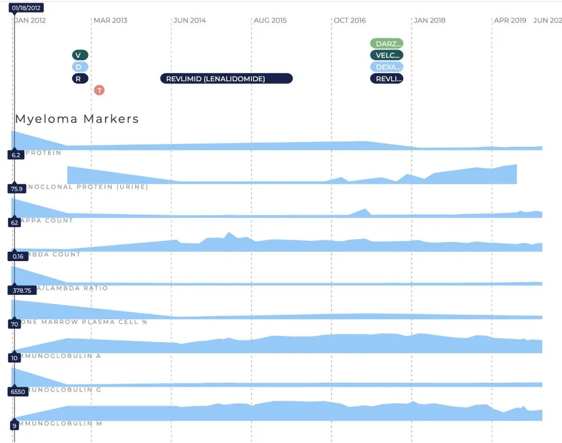The image size is (562, 443).
Task: Click the green V treatment pill
Action: [80, 55]
